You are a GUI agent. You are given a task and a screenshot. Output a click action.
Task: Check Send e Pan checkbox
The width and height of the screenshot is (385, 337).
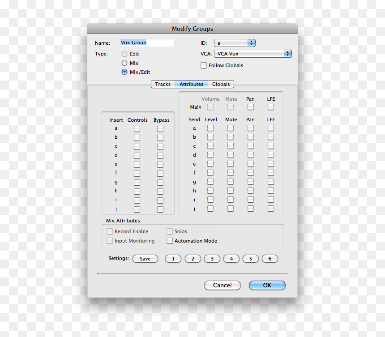[250, 164]
